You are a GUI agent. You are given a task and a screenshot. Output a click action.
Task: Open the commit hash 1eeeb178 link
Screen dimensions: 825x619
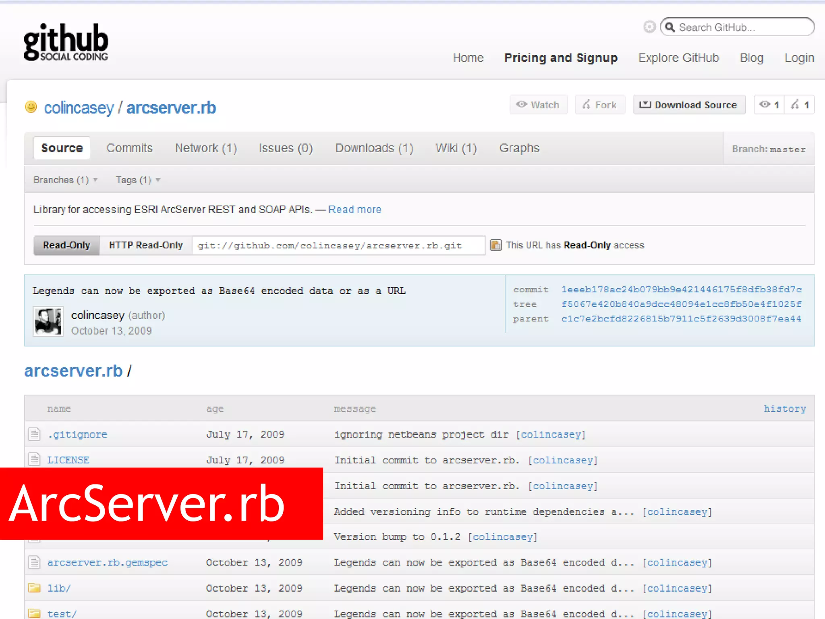pyautogui.click(x=681, y=289)
